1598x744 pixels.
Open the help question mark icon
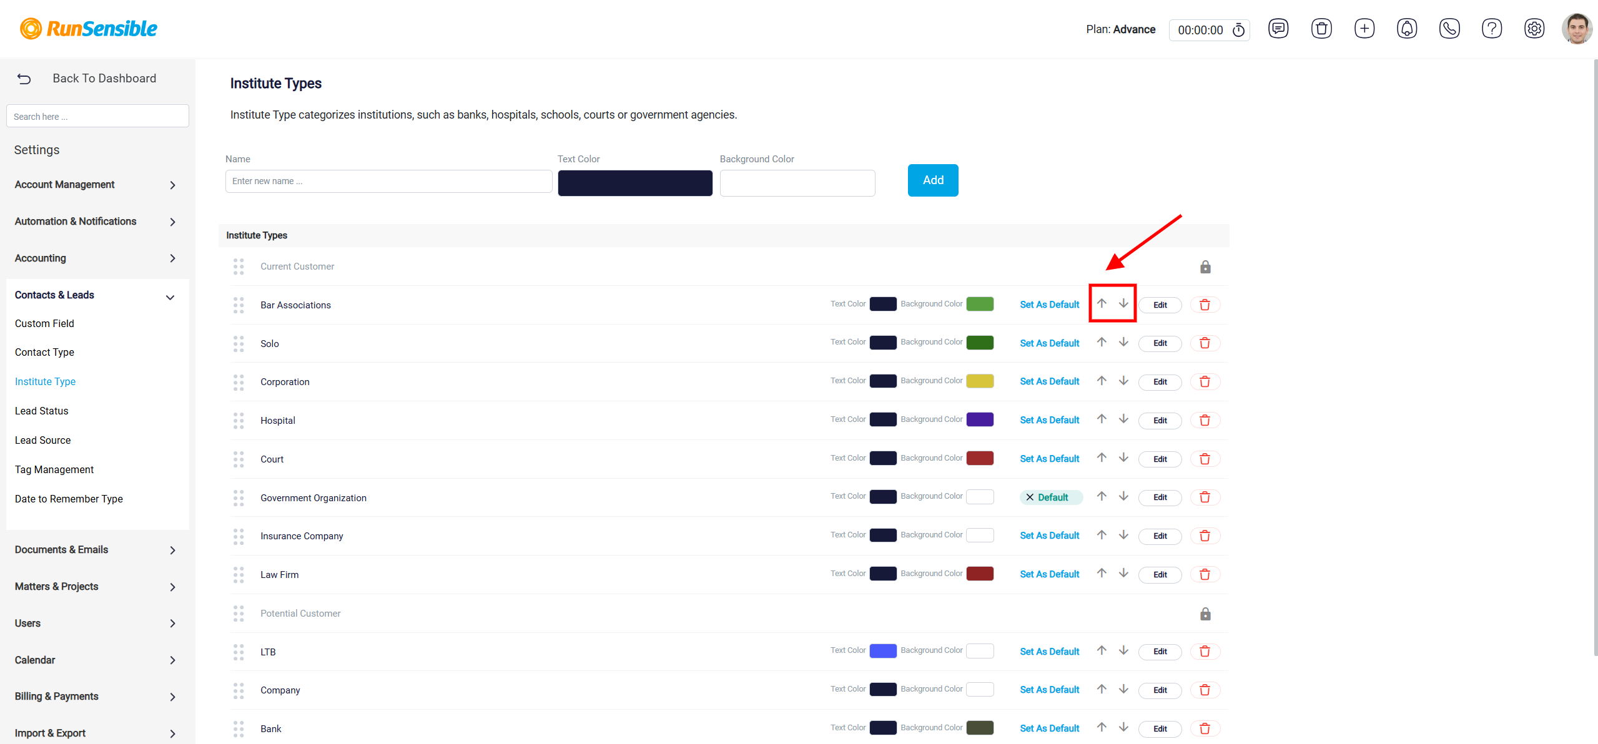point(1491,29)
